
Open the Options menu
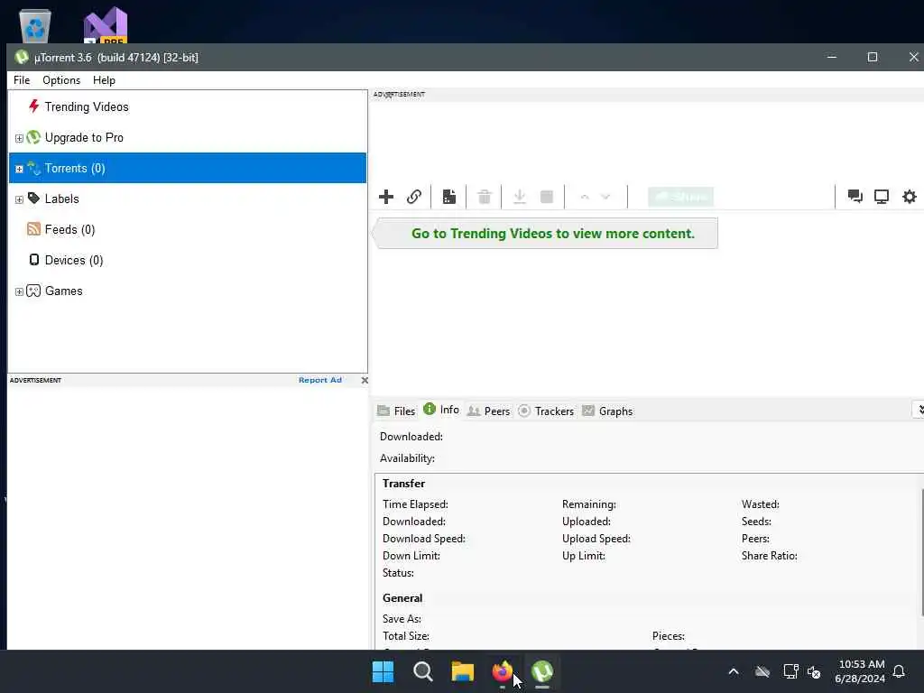[61, 80]
